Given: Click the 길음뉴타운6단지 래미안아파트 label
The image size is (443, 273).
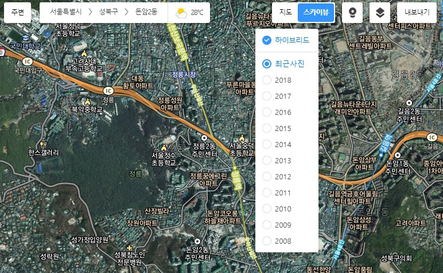Looking at the screenshot, I should pyautogui.click(x=353, y=108).
